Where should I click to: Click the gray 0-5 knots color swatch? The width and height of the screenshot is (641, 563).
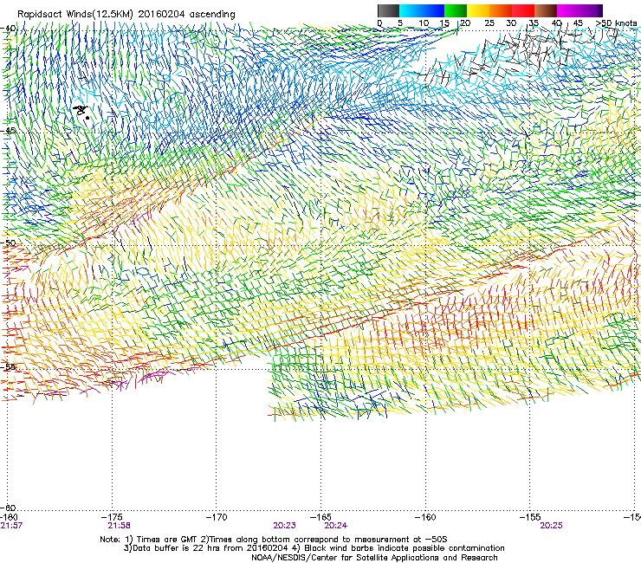[388, 10]
